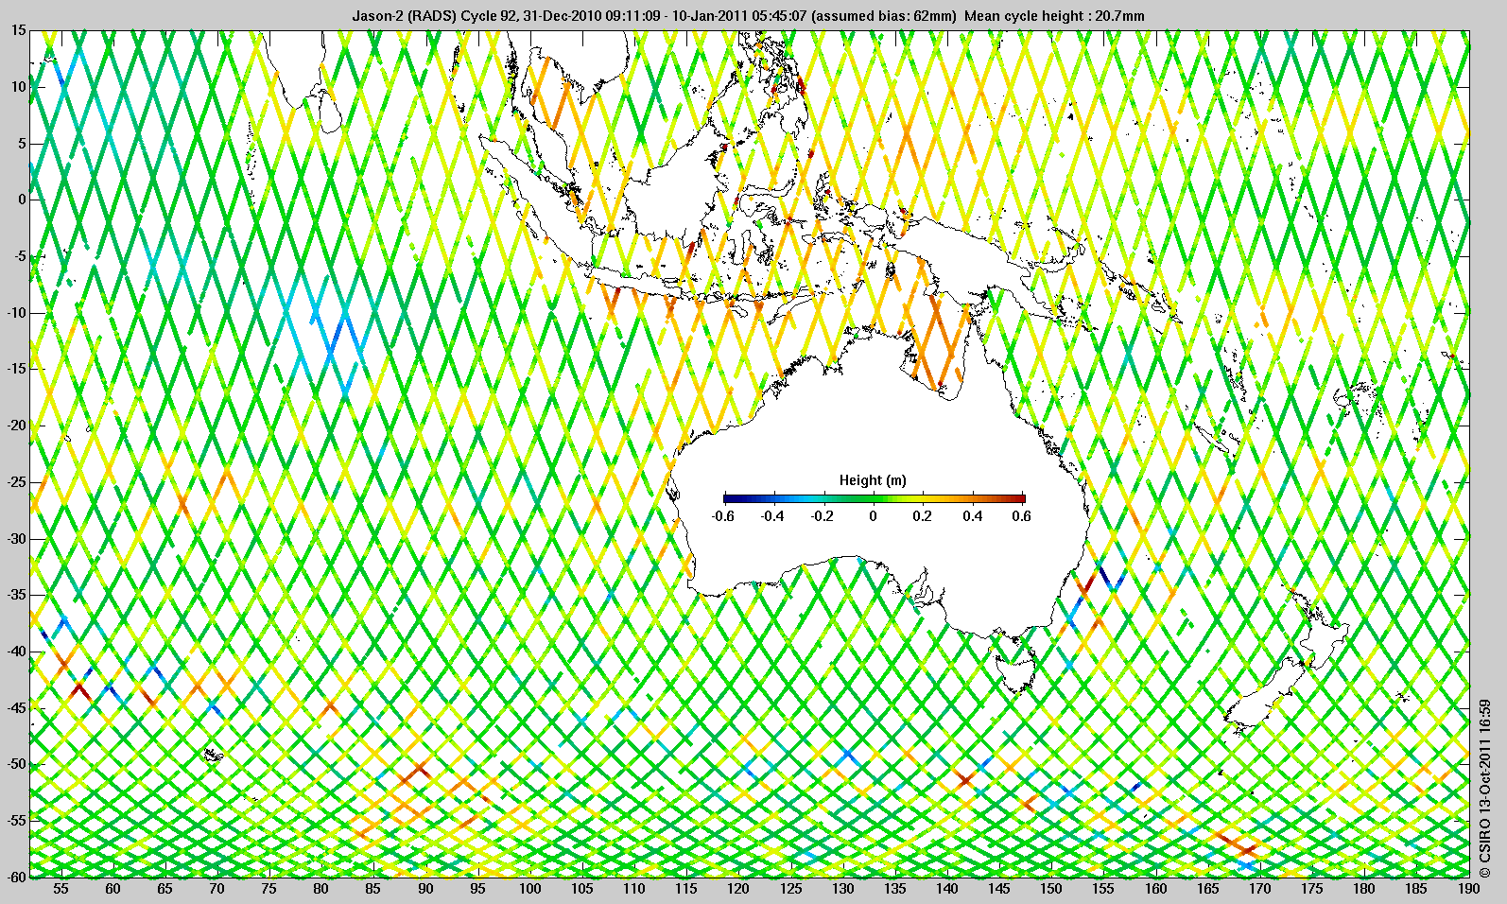Click longitude axis label "115"
This screenshot has width=1507, height=904.
(x=686, y=889)
